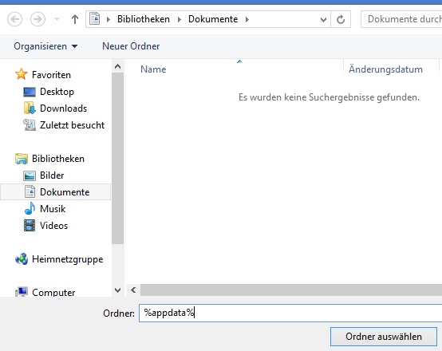This screenshot has height=351, width=442.
Task: Sort files by Änderungsdatum column
Action: (385, 69)
